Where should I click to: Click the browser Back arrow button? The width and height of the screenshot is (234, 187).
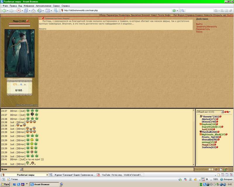[x=4, y=11]
